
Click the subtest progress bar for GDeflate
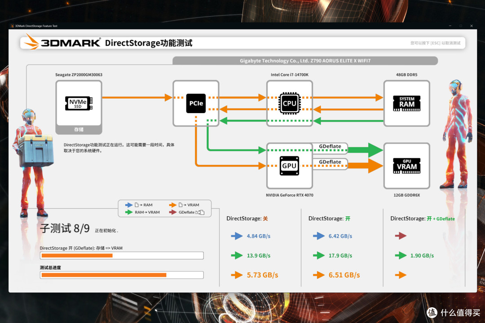pos(122,256)
